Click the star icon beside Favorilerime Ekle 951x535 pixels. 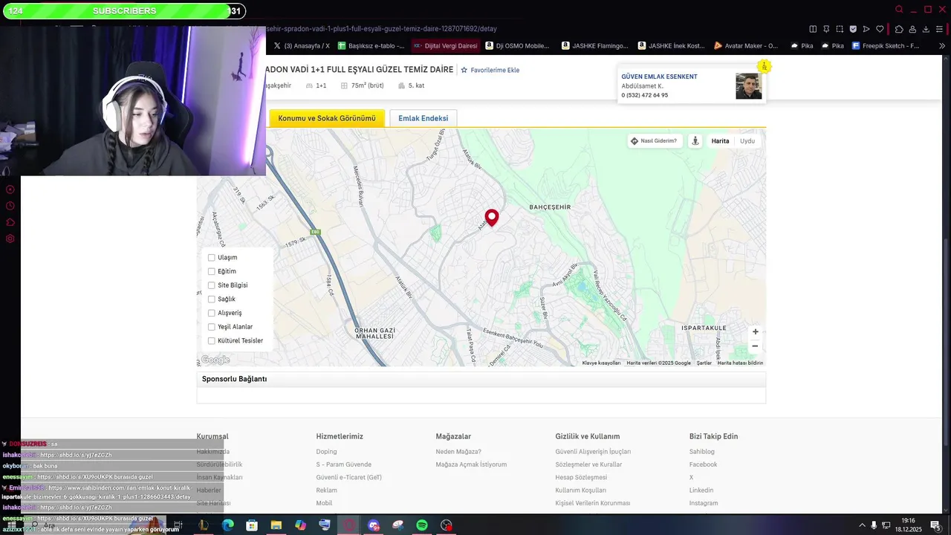click(x=464, y=70)
